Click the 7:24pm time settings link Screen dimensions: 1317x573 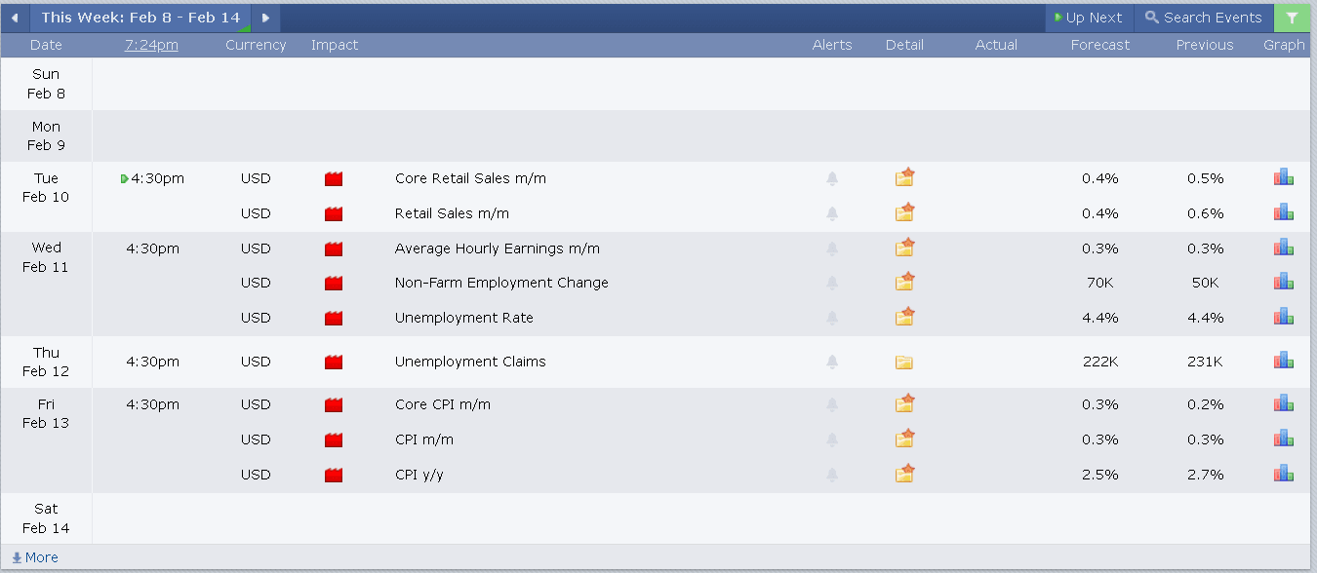tap(151, 45)
